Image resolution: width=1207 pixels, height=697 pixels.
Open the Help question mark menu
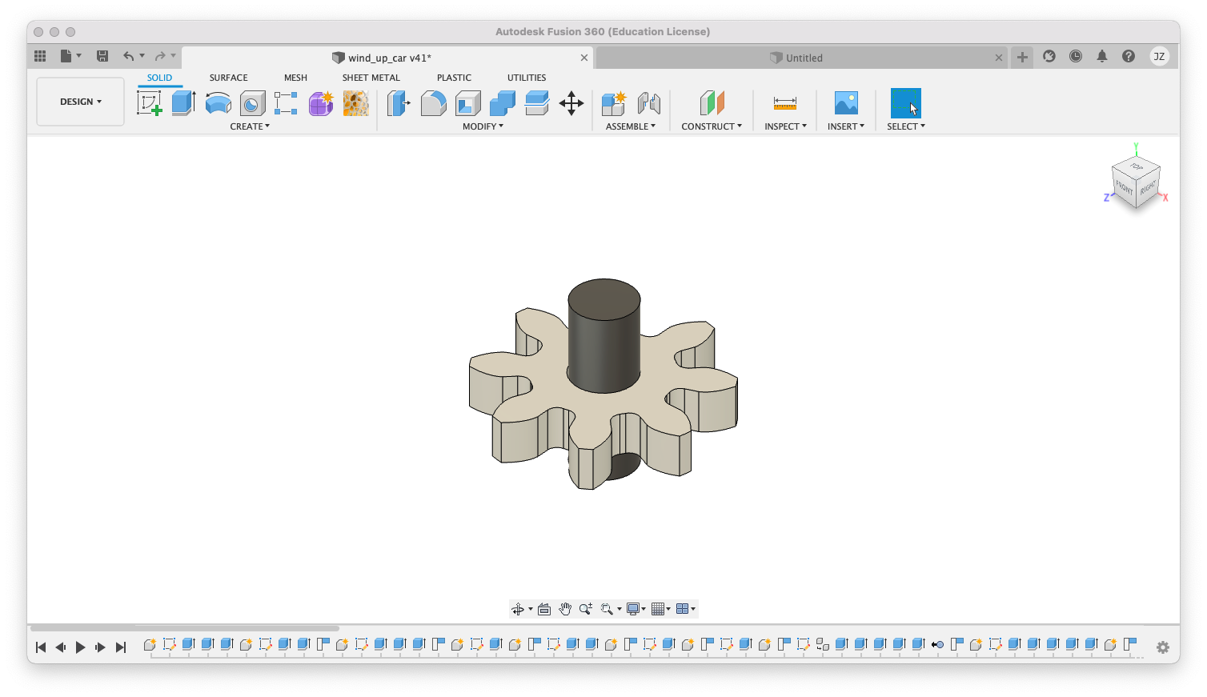[x=1129, y=56]
